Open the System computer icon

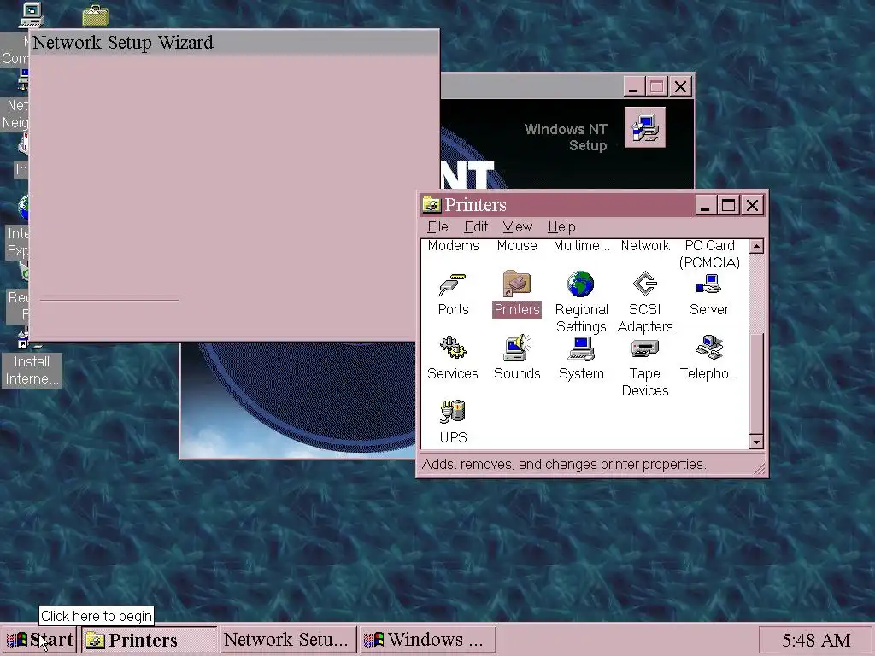(x=581, y=348)
